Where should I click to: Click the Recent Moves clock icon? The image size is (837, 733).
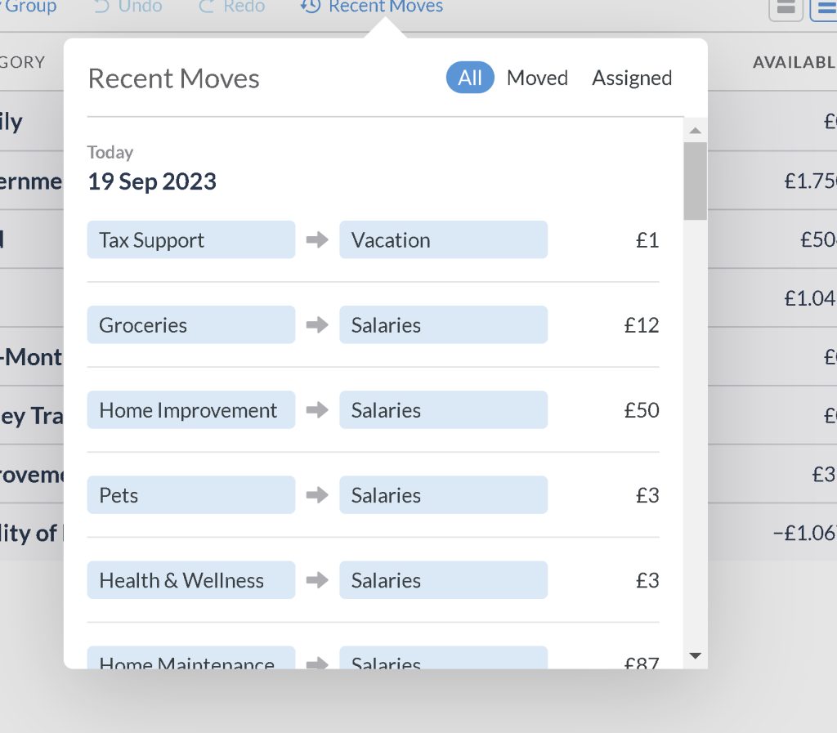click(310, 6)
